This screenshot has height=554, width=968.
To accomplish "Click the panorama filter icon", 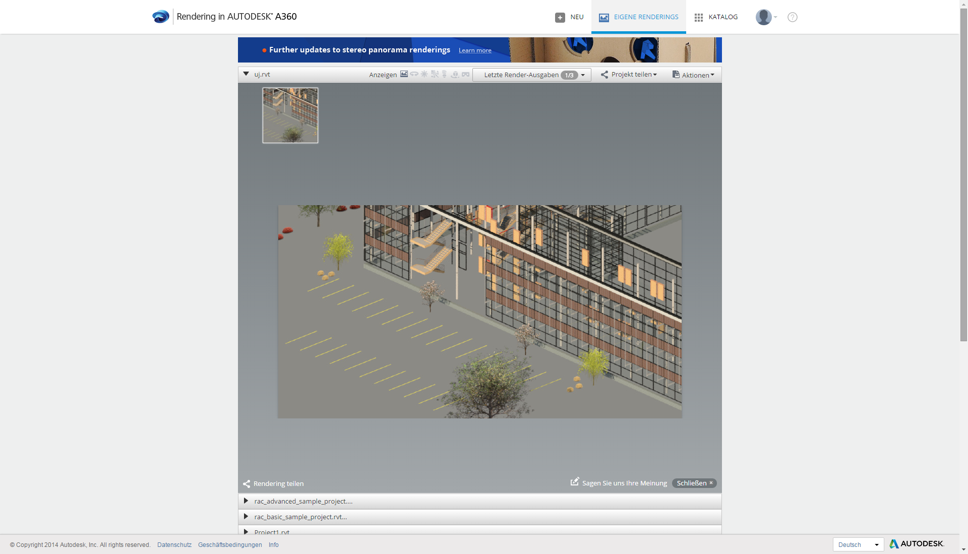I will click(414, 74).
